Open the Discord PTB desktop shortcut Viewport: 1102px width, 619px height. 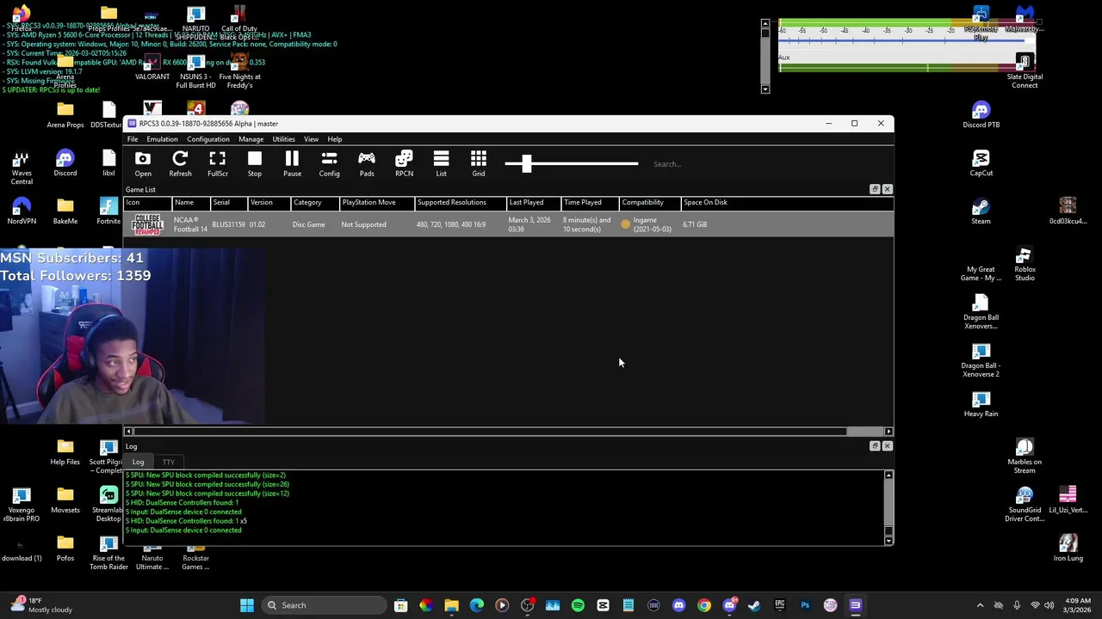[x=981, y=114]
